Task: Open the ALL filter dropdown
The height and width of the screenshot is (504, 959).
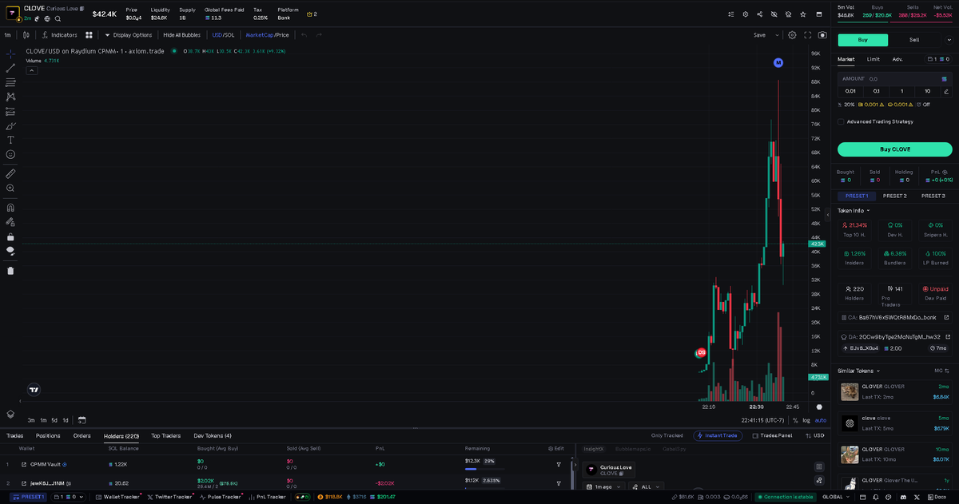Action: click(x=646, y=486)
